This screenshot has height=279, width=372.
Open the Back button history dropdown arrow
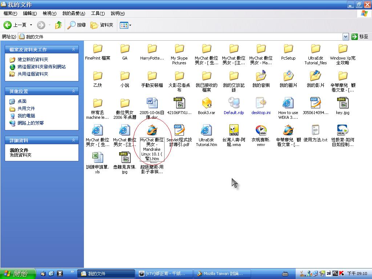[31, 25]
